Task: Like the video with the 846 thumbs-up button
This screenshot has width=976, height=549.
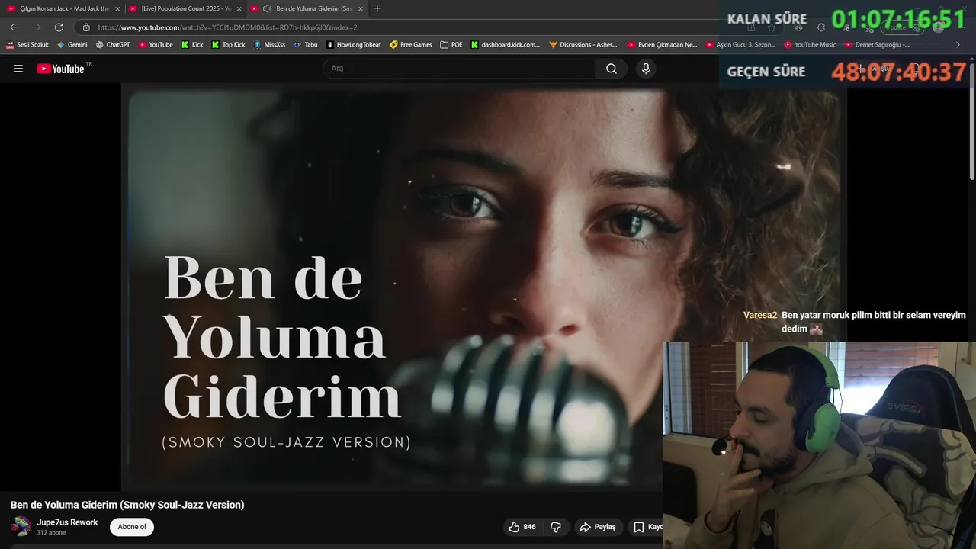Action: (x=522, y=527)
